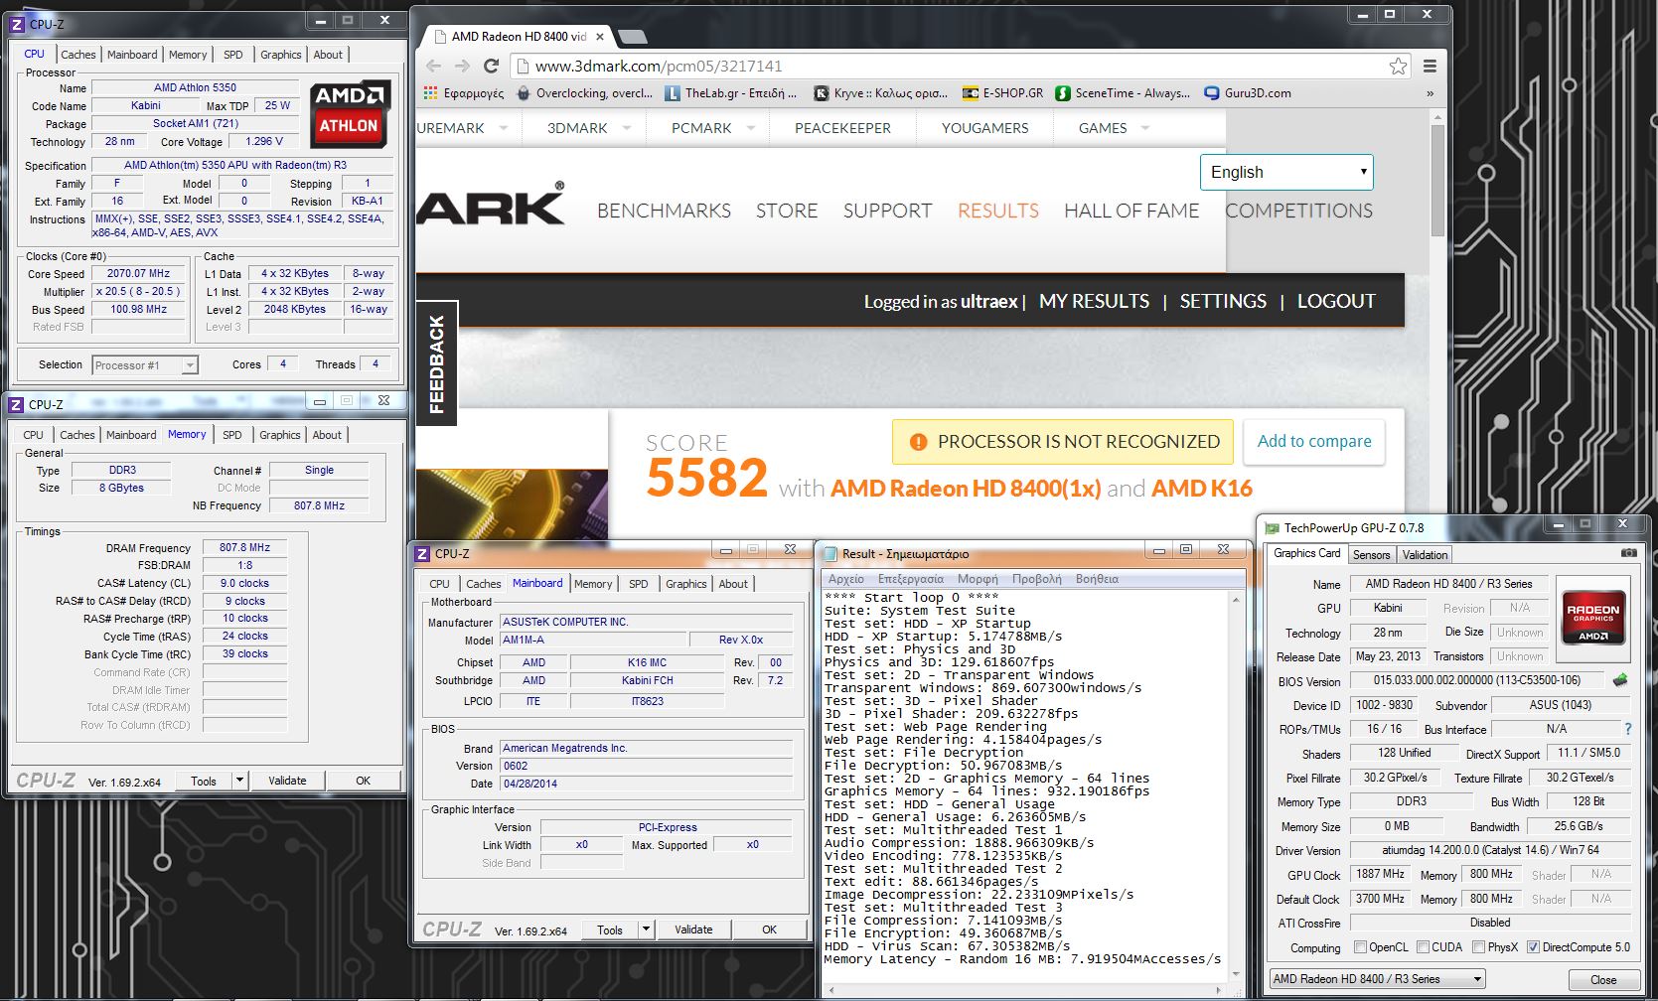Click the Close button in GPU-Z
This screenshot has height=1001, width=1658.
1603,979
